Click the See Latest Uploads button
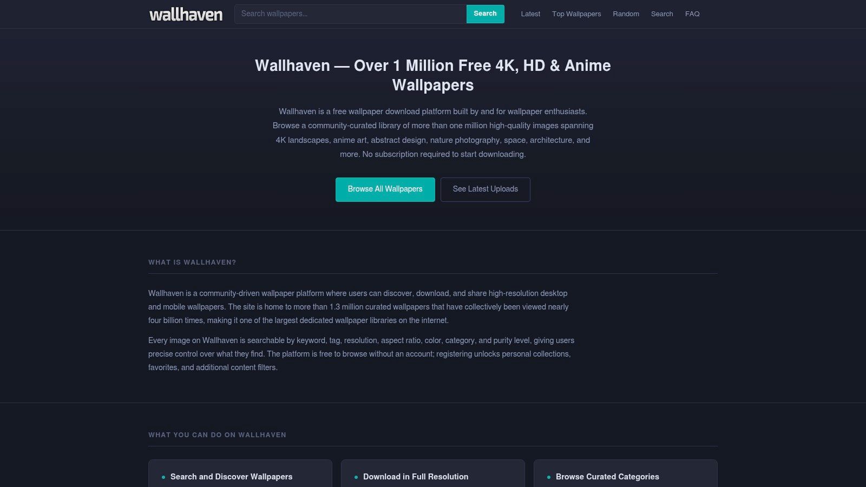 tap(486, 189)
